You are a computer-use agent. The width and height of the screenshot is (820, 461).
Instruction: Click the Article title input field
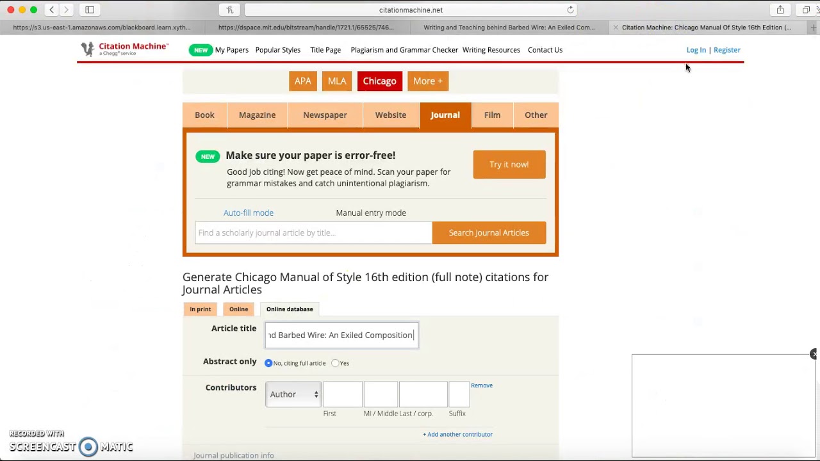pyautogui.click(x=342, y=336)
